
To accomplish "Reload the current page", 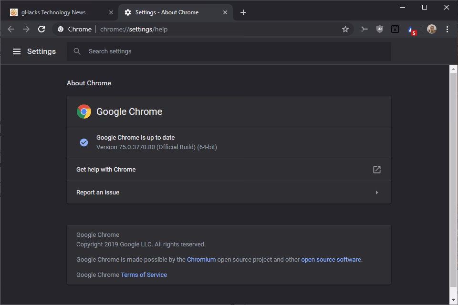I will point(42,29).
